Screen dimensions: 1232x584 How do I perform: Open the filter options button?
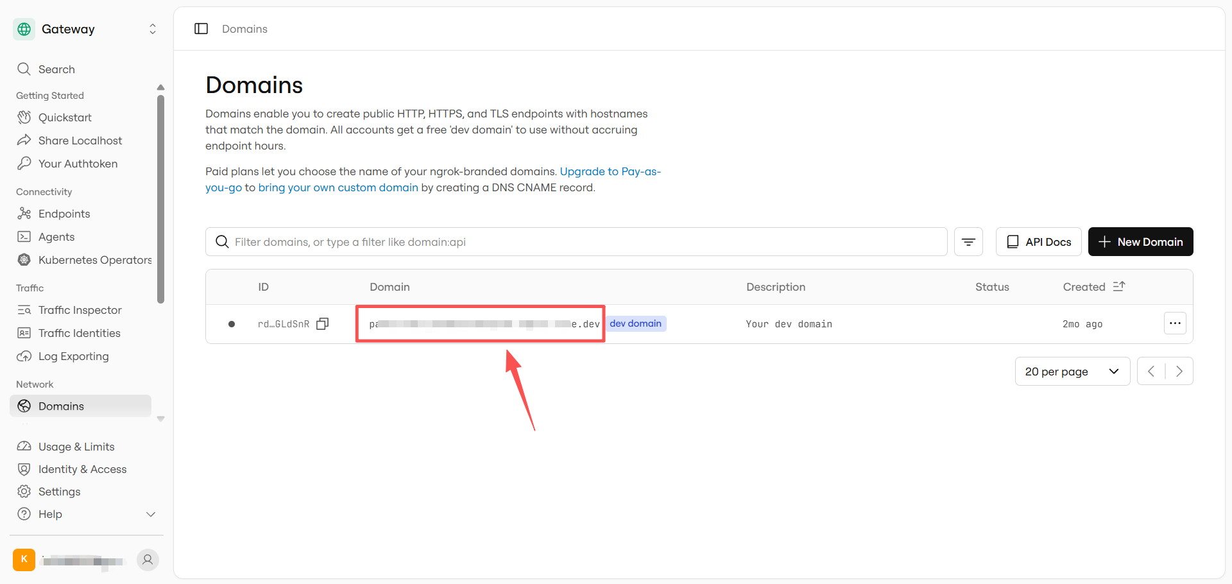pos(968,242)
